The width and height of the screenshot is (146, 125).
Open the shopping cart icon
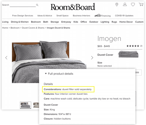pos(141,4)
